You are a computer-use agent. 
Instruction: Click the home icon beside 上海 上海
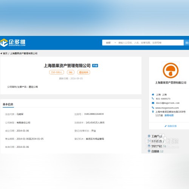point(153,94)
